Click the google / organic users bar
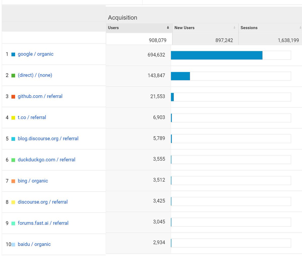 pos(216,55)
